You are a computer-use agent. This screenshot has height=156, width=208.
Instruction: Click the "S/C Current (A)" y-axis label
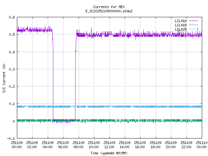4,78
